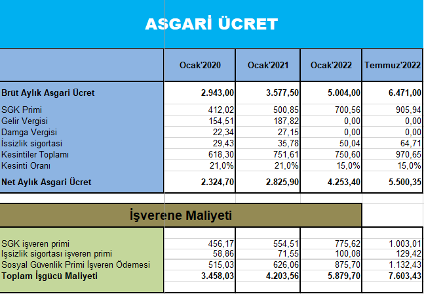The width and height of the screenshot is (424, 294).
Task: Click the cell with value 129,42
Action: pos(393,254)
